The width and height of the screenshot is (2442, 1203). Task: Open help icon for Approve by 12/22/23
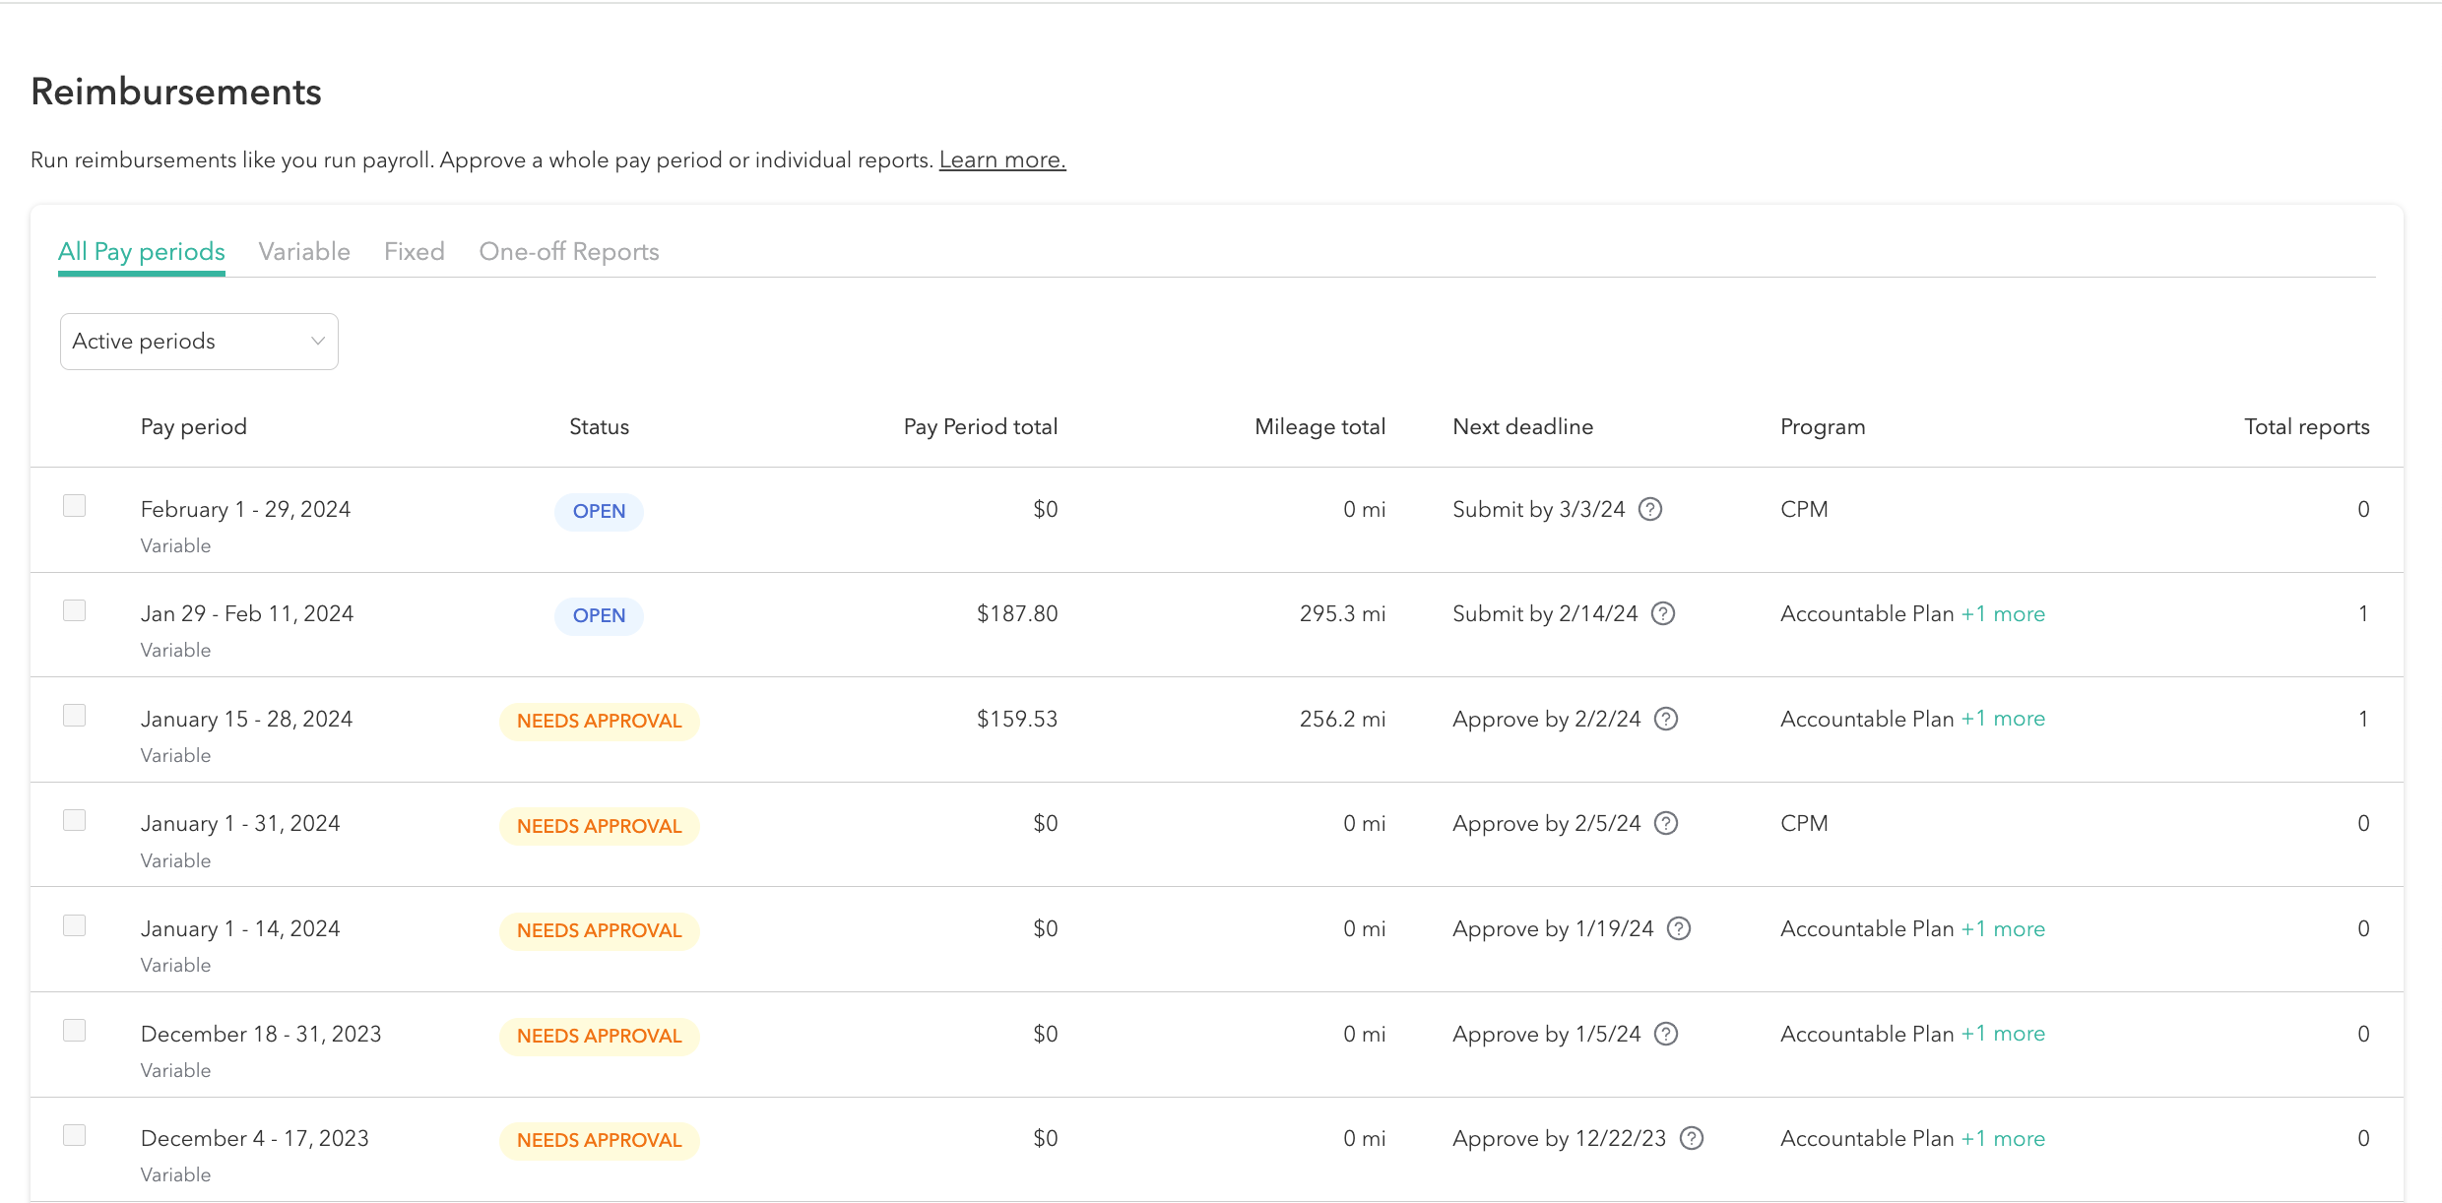click(1692, 1138)
